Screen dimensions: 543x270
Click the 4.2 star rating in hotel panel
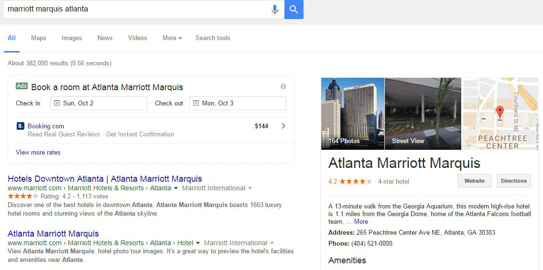[x=350, y=181]
